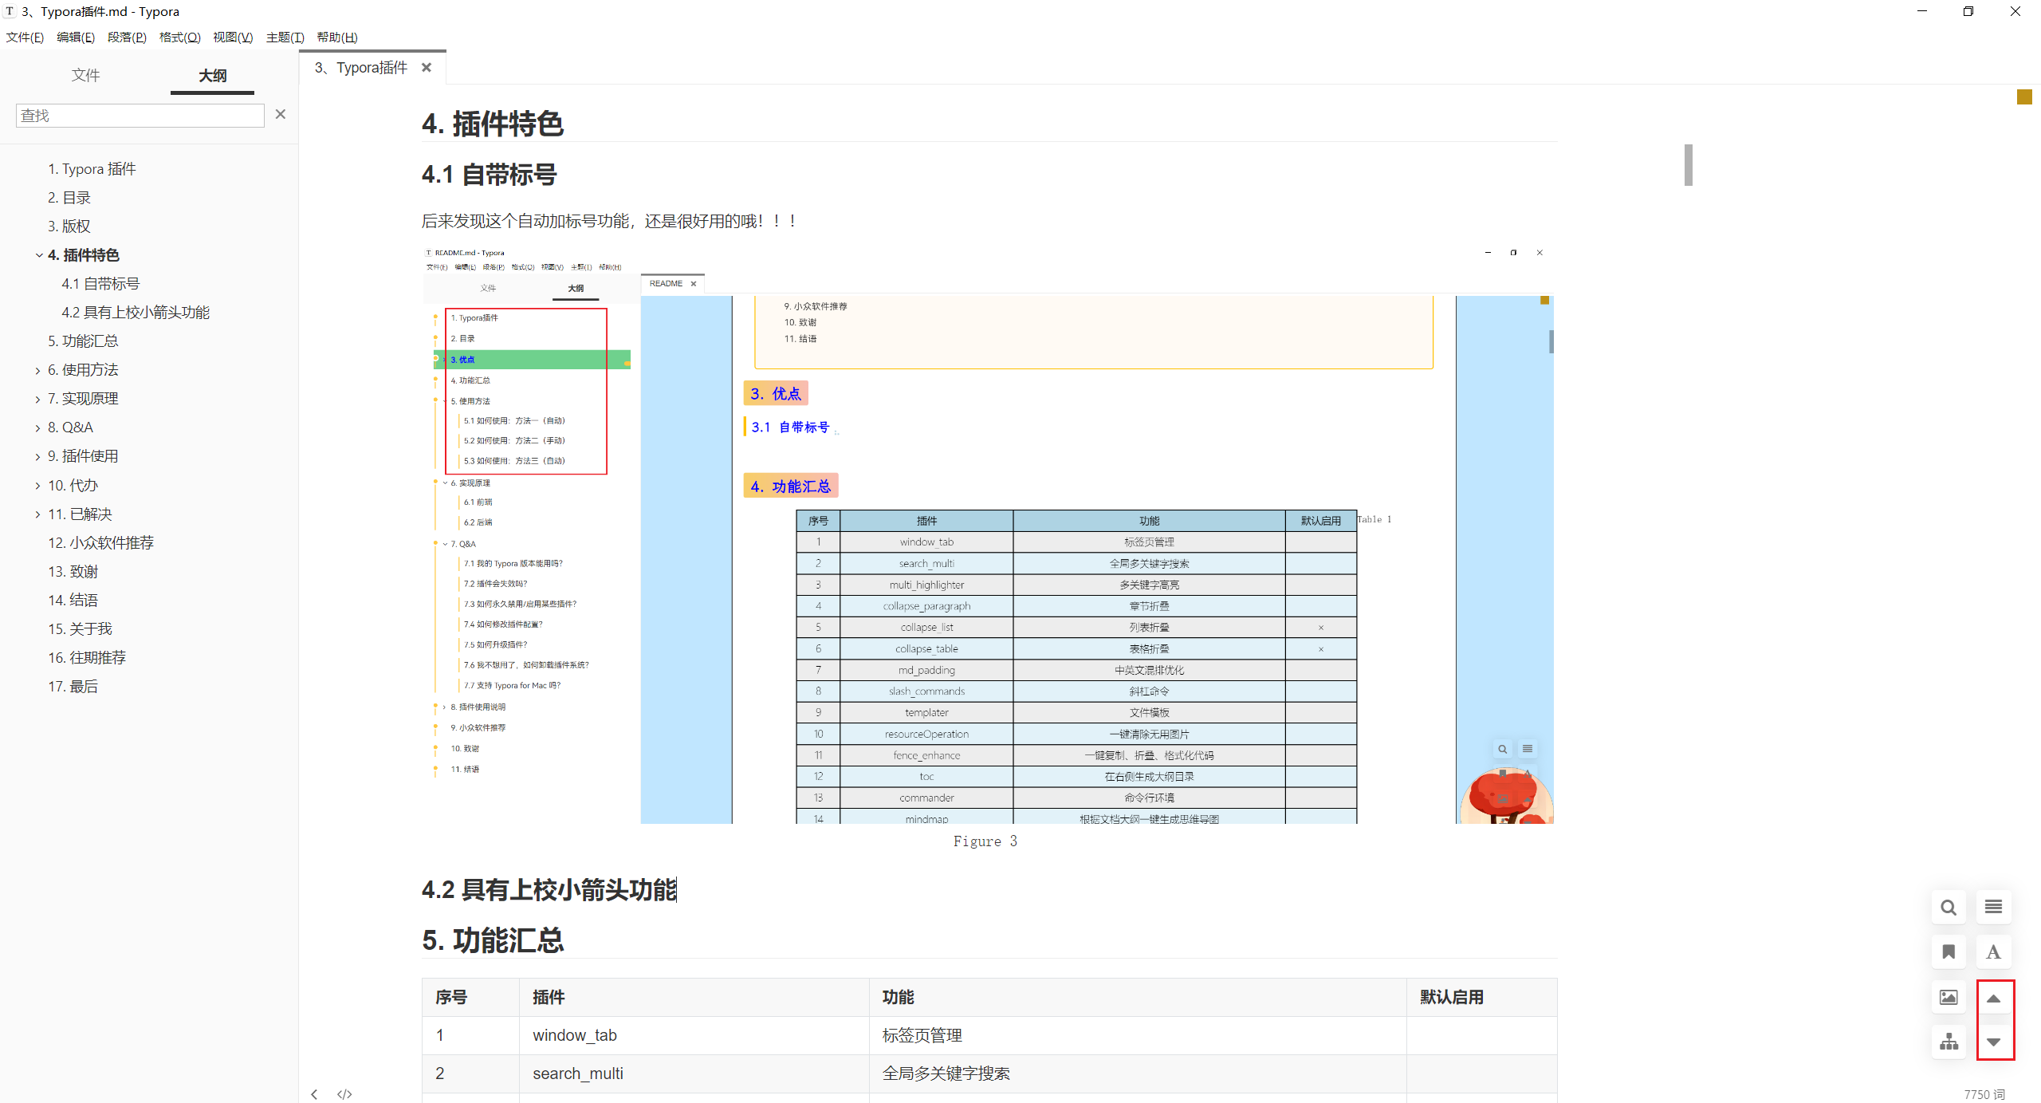Expand the 10. 代办 outline node
2041x1103 pixels.
coord(38,486)
